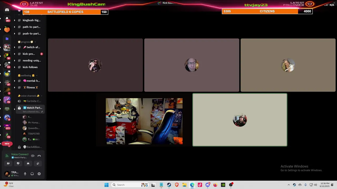
Task: Open Brave browser from taskbar
Action: click(x=177, y=185)
